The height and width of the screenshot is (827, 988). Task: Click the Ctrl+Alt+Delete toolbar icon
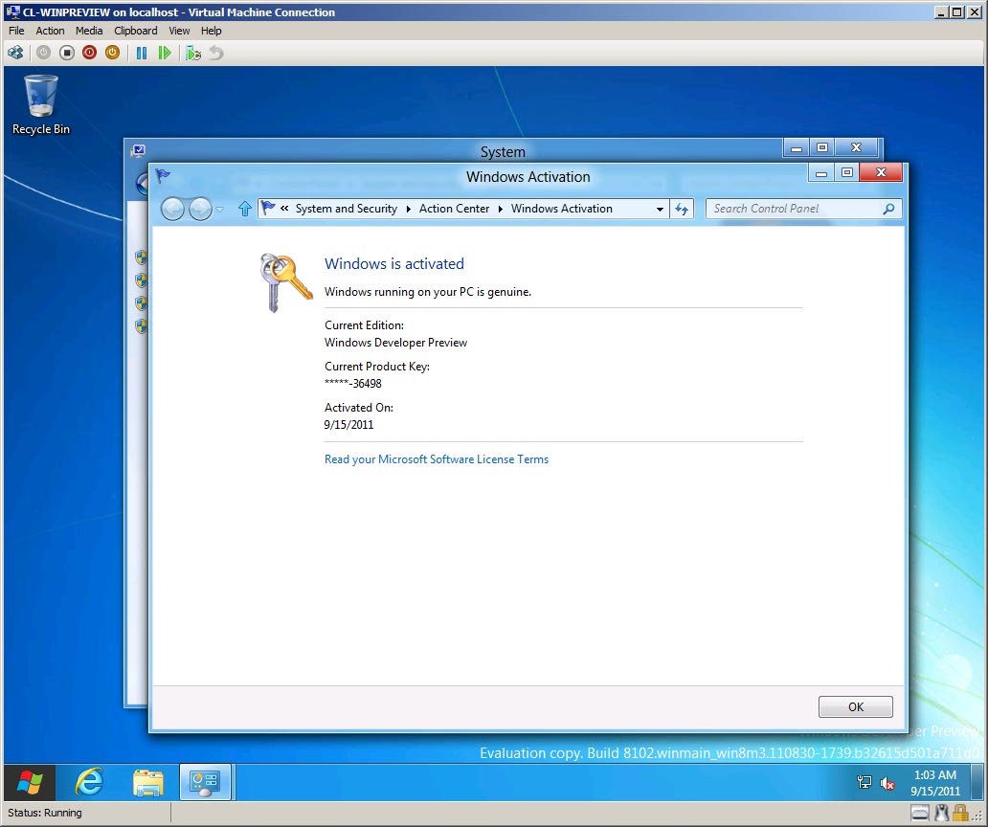click(x=15, y=53)
